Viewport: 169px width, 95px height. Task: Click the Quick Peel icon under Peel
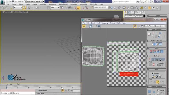(x=153, y=76)
